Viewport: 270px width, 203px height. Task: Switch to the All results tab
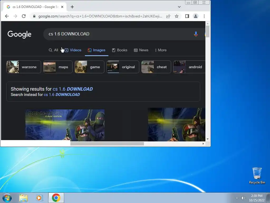(54, 50)
